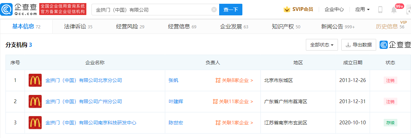This screenshot has height=138, width=411.
Task: Open the 经营信息 tab
Action: (x=182, y=26)
